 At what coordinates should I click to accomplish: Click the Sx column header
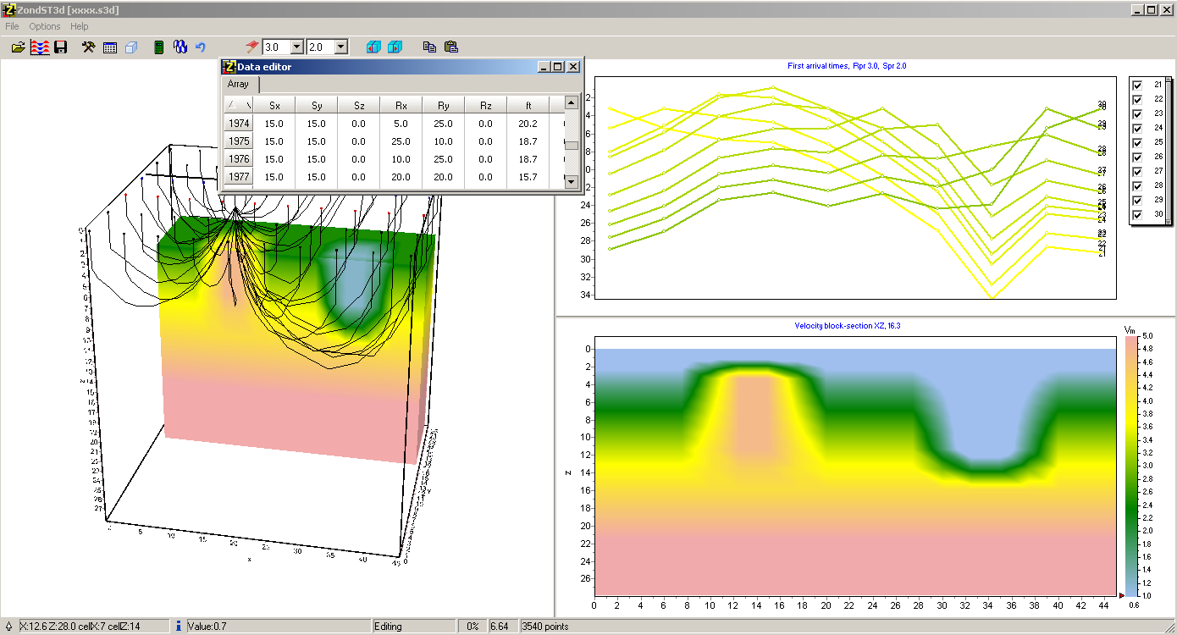274,106
